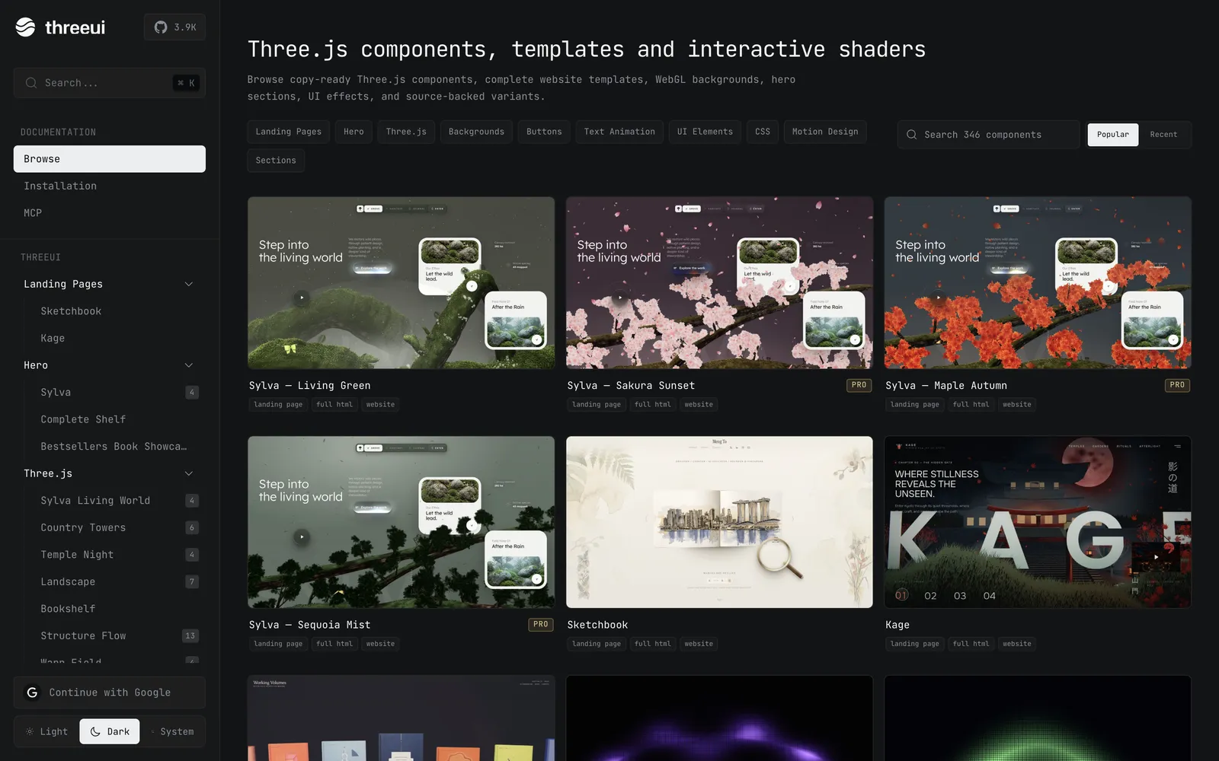Collapse the Hero sidebar section chevron
1219x761 pixels.
point(189,365)
